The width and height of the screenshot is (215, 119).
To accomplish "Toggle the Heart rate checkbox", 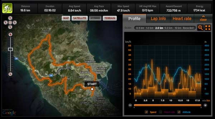I will coord(160,112).
